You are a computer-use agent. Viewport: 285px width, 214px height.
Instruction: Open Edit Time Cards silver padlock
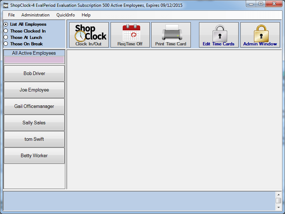(219, 35)
